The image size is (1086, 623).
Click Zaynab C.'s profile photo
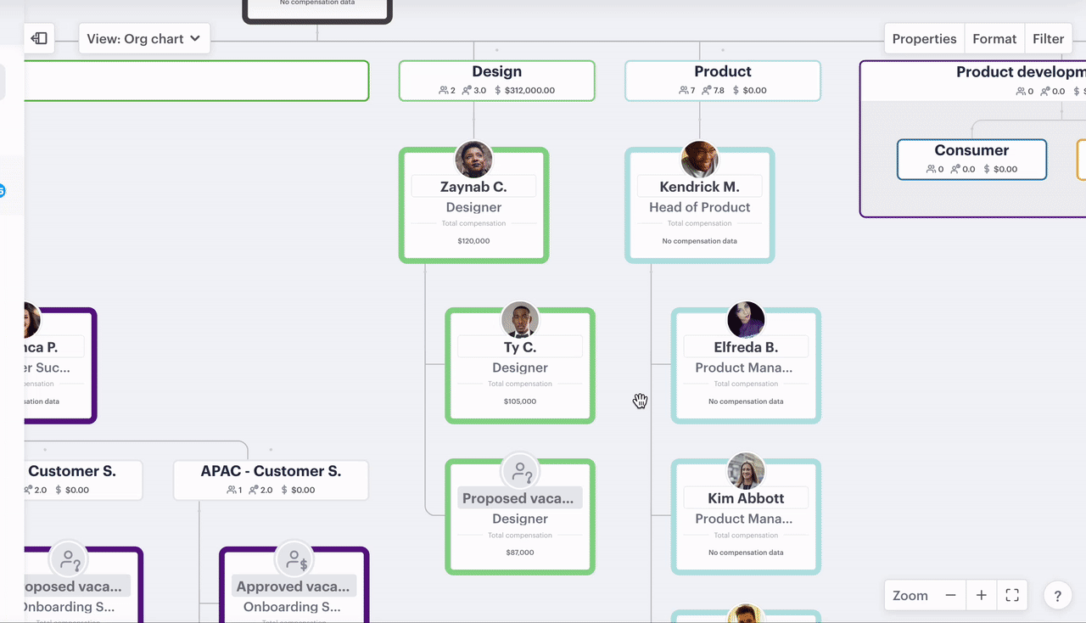473,160
